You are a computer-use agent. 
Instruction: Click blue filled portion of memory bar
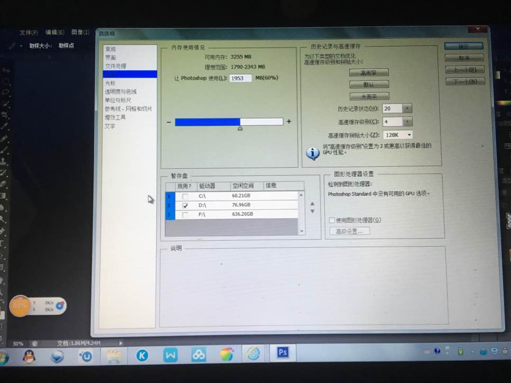[207, 122]
